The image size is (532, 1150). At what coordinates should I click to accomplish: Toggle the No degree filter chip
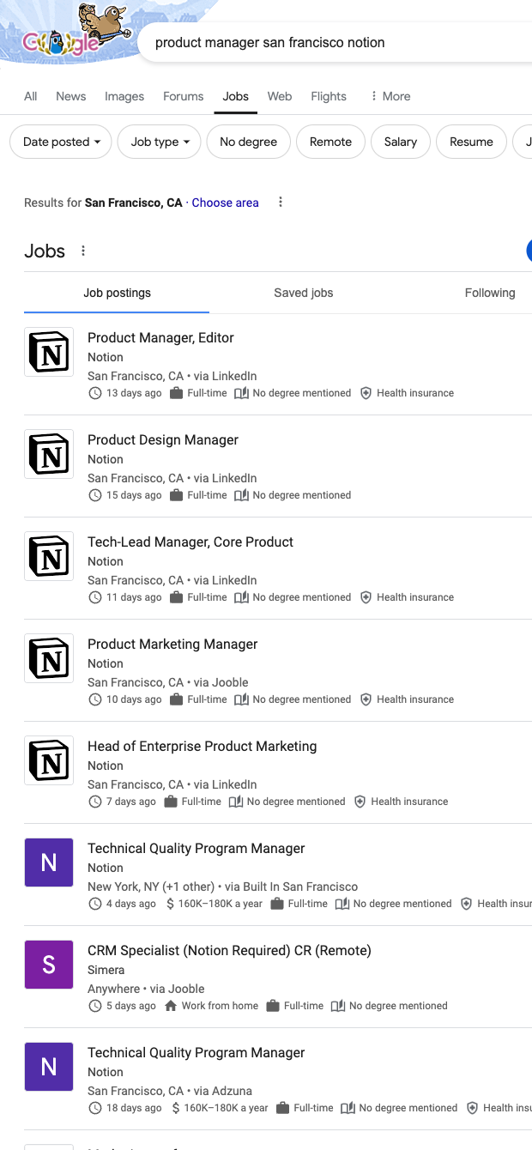tap(248, 142)
